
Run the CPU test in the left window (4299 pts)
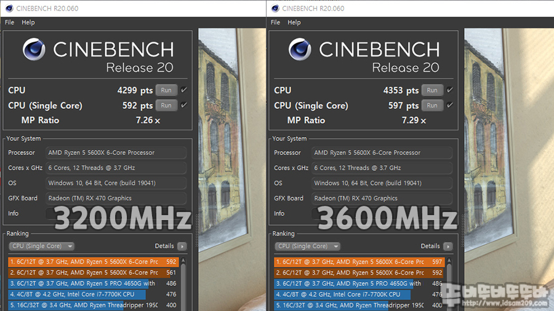pyautogui.click(x=166, y=90)
